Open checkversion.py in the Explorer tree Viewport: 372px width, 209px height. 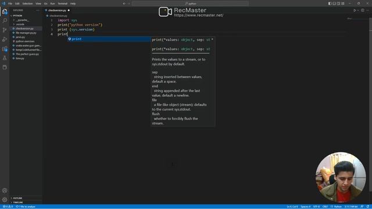coord(26,28)
